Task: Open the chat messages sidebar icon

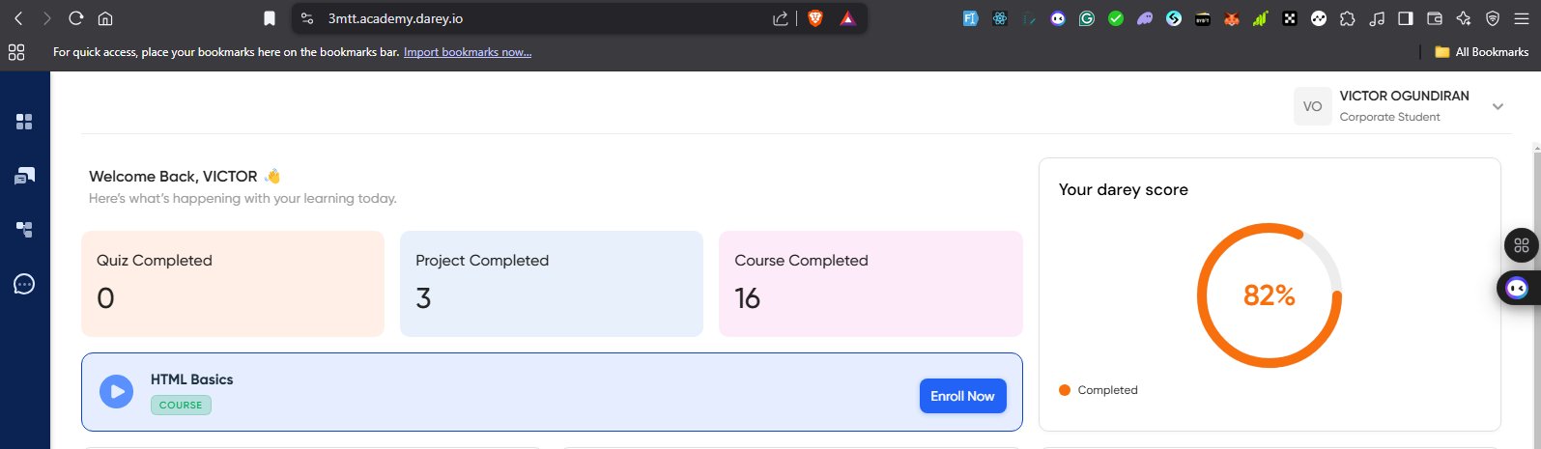Action: coord(24,176)
